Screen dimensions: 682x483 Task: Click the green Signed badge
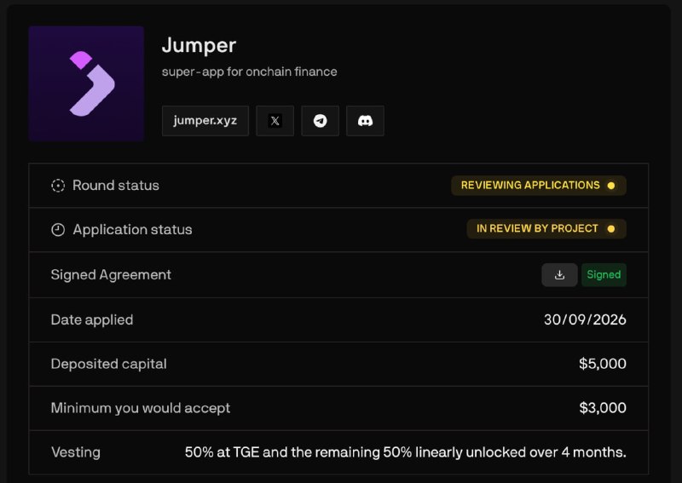604,275
